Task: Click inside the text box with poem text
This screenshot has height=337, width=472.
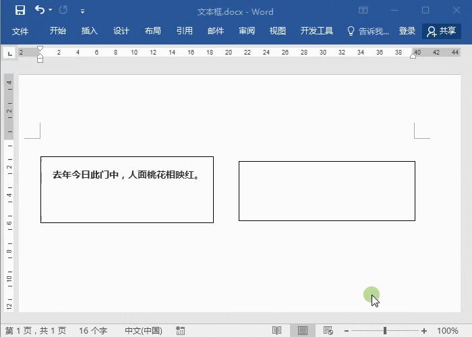Action: [x=127, y=189]
